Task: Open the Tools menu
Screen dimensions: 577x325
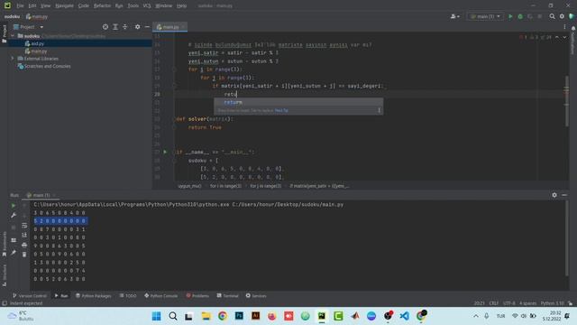Action: (x=133, y=6)
